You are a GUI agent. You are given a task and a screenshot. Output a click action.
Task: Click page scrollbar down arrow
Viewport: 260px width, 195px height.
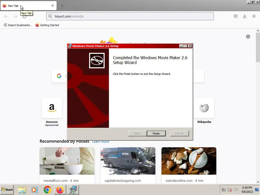pos(258,182)
